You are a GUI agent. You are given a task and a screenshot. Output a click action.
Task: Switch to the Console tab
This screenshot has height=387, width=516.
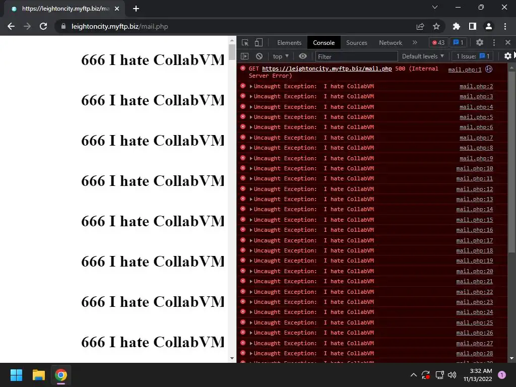(x=324, y=43)
